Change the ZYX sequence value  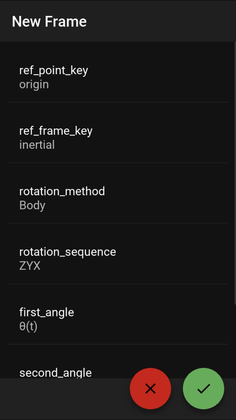(30, 266)
